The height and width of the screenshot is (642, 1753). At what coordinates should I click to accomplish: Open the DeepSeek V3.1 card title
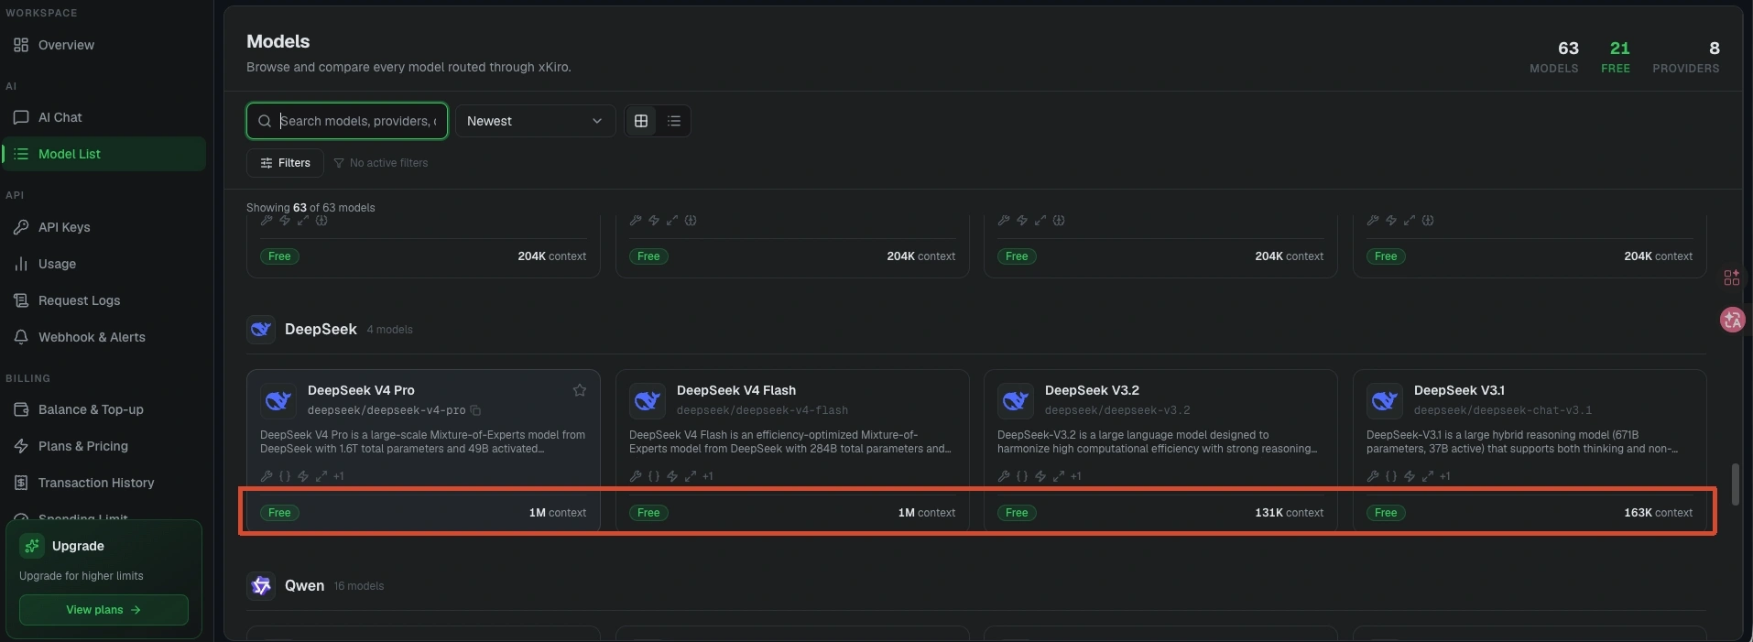[x=1459, y=390]
